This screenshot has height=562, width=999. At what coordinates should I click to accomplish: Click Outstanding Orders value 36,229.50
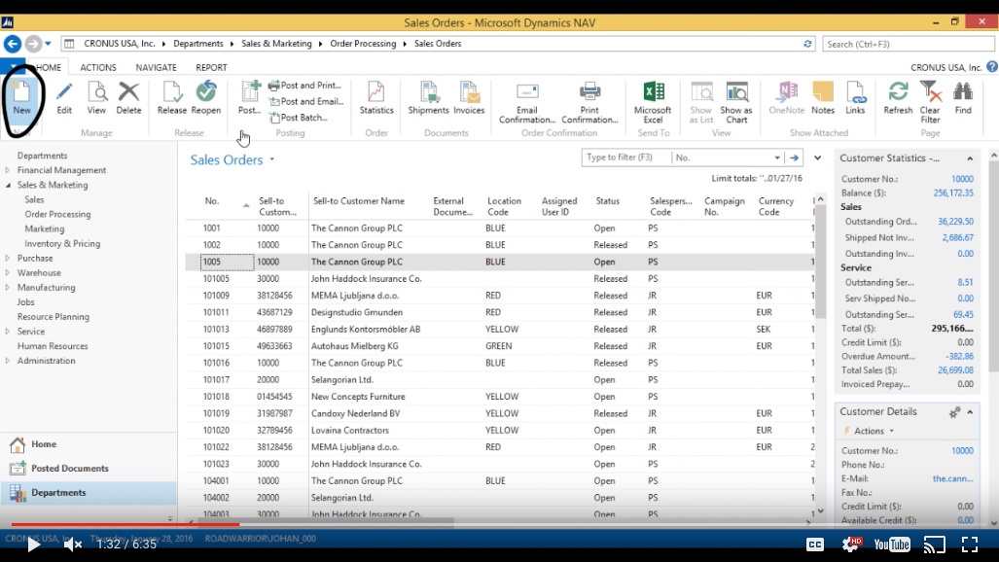point(955,221)
